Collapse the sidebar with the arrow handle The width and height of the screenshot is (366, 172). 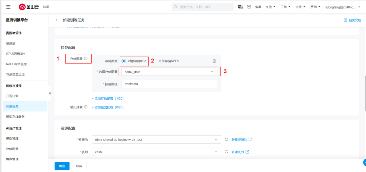(50, 93)
